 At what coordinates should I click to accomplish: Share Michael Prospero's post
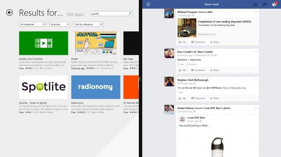click(x=214, y=42)
